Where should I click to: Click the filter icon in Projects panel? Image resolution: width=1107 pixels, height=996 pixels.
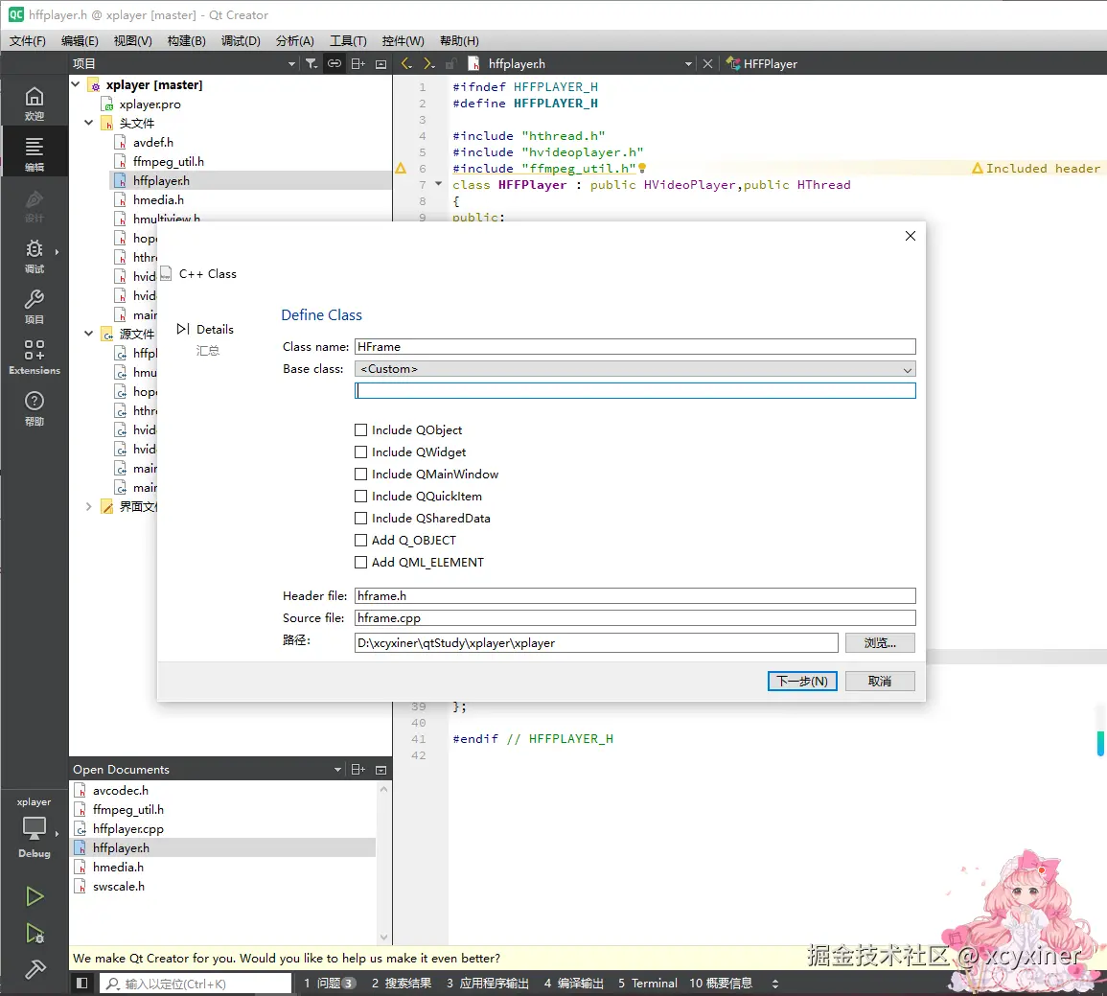311,63
